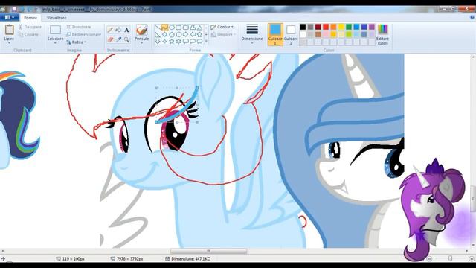Choose the Right triangle shape
Image resolution: width=476 pixels, height=268 pixels.
coord(158,35)
